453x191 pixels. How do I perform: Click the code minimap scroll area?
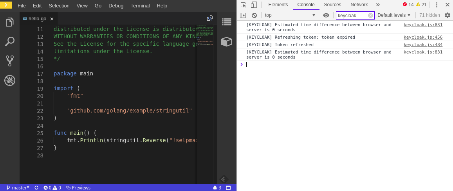(x=205, y=98)
